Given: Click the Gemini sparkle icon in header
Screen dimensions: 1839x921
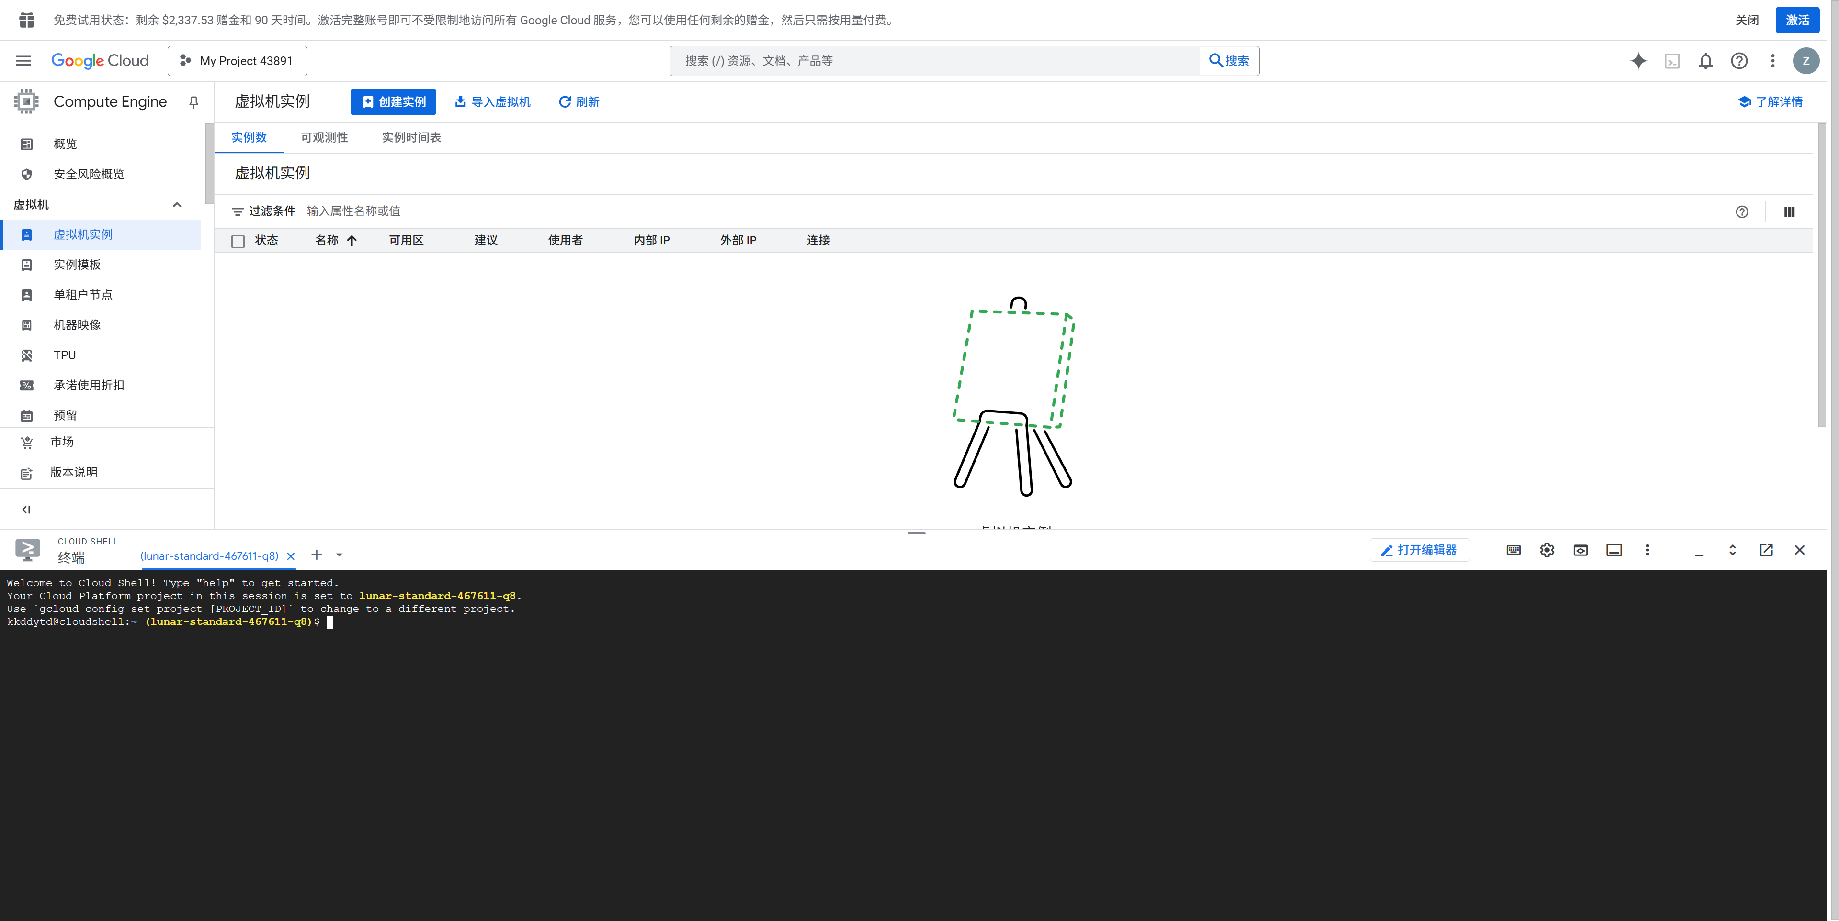Looking at the screenshot, I should 1638,61.
